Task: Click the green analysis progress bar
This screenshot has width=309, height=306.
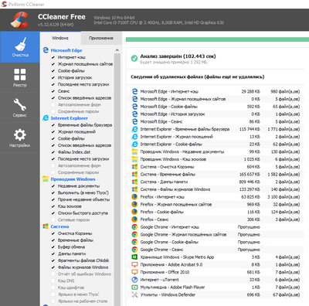Action: 217,39
